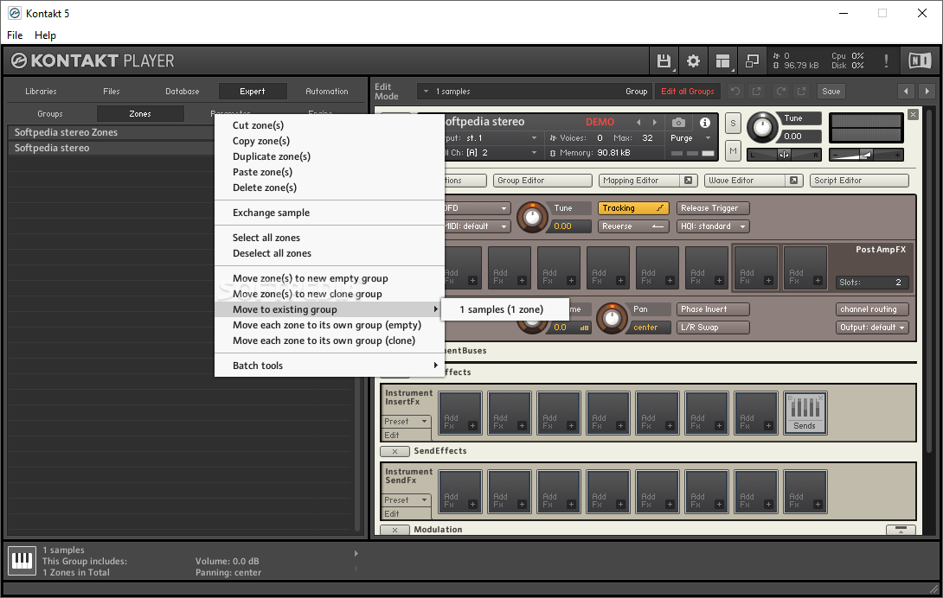Close the instrument with X button
The image size is (943, 598).
click(x=913, y=114)
